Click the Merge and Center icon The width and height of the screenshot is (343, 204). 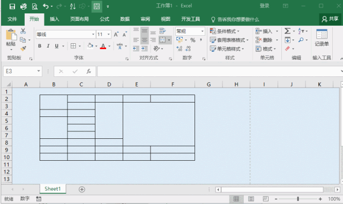(x=162, y=40)
